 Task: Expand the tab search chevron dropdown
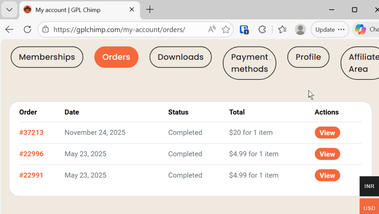[10, 10]
